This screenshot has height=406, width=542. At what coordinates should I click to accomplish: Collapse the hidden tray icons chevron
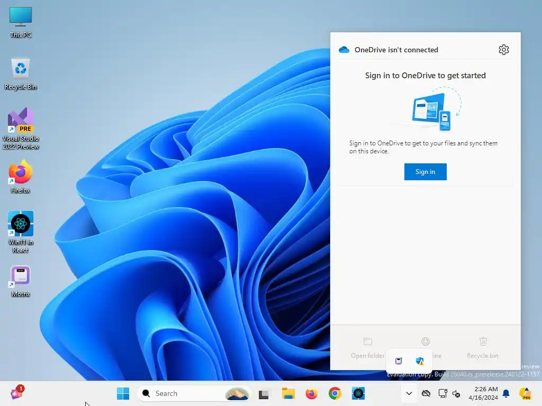(x=409, y=393)
